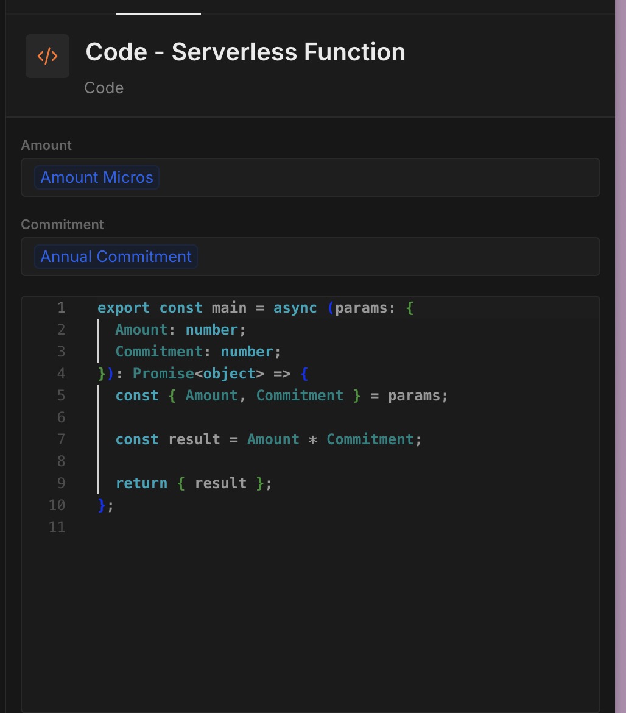The height and width of the screenshot is (713, 626).
Task: Click the 'Amount: number;' code line
Action: [x=180, y=330]
